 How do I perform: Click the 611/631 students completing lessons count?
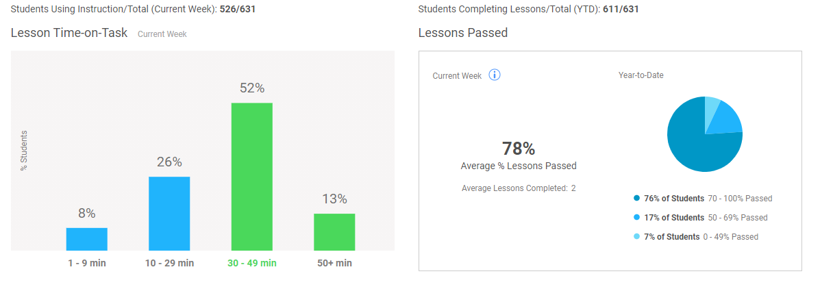coord(621,10)
